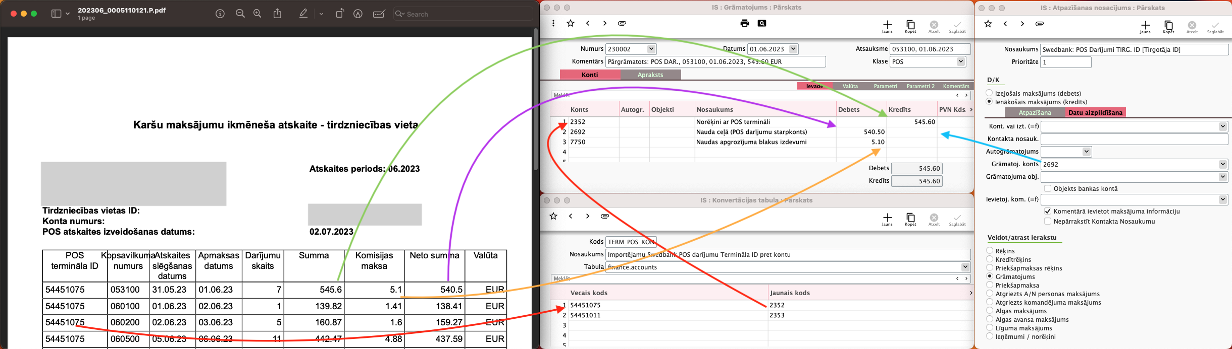Viewport: 1232px width, 349px height.
Task: Switch to Datu aizpildīšana tab
Action: [1095, 112]
